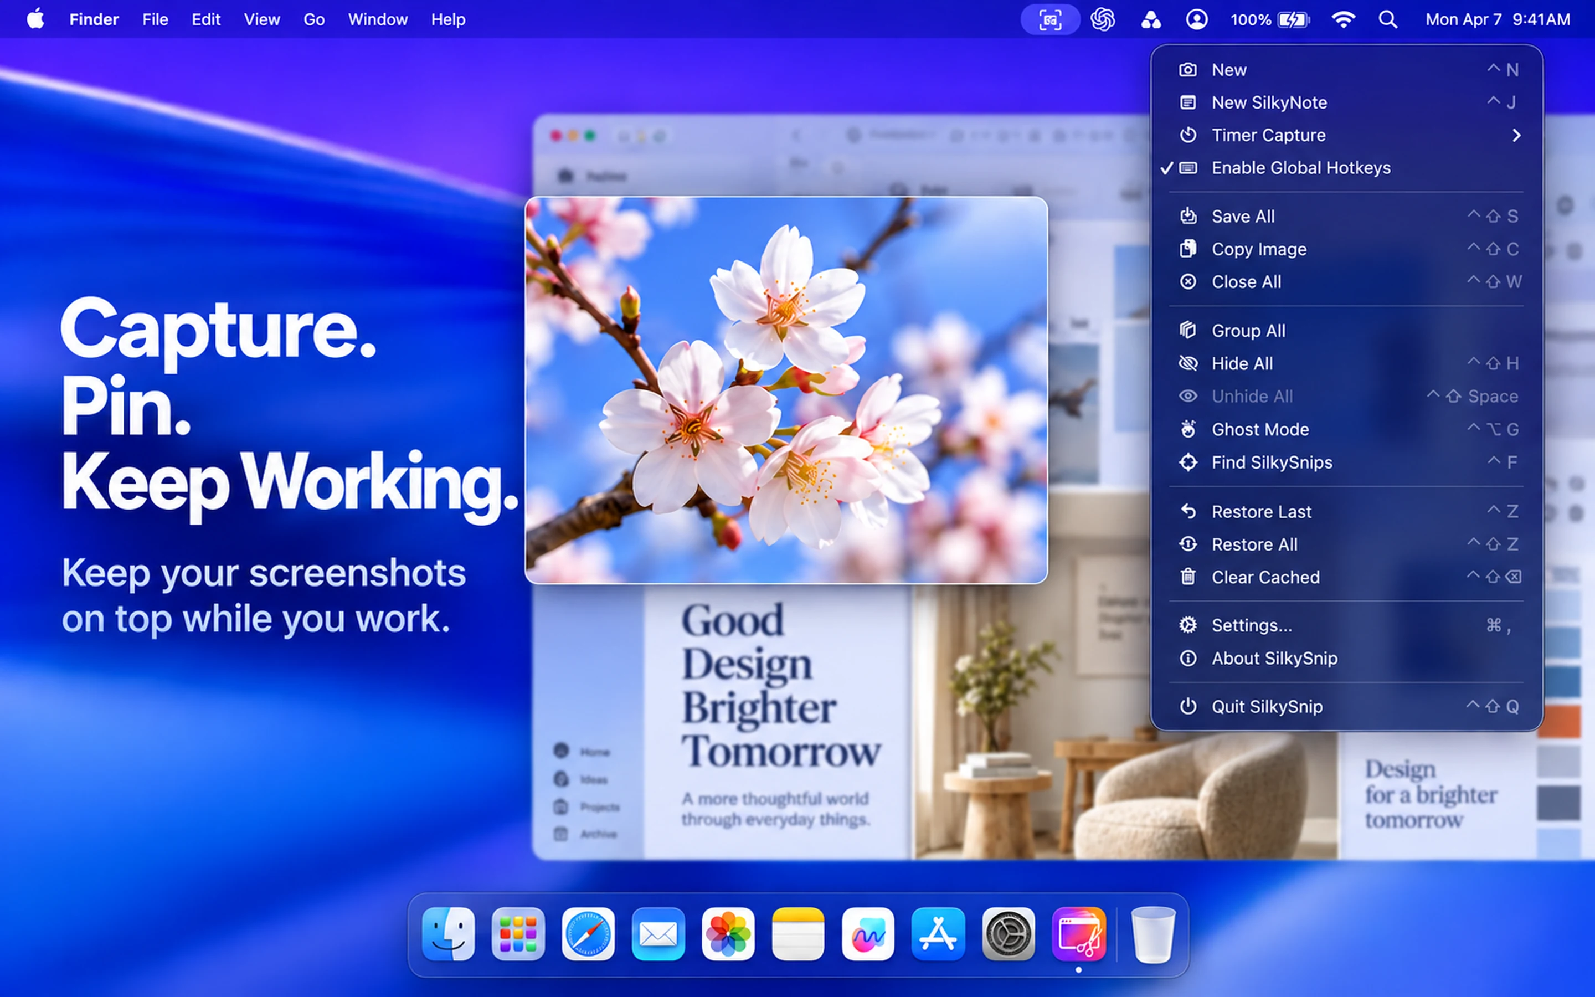Choose New SilkyNote
The height and width of the screenshot is (997, 1595).
[1346, 103]
